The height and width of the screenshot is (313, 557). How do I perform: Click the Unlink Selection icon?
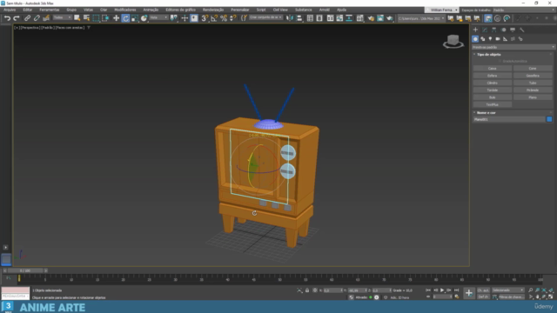tap(37, 18)
